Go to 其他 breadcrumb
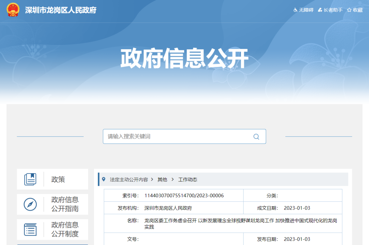Screen dimensions: 369x245 point(162,180)
